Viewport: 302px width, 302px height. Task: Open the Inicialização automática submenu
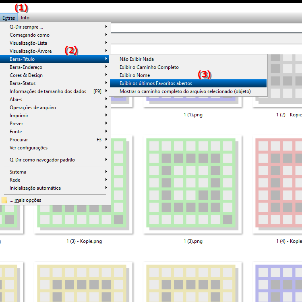55,188
